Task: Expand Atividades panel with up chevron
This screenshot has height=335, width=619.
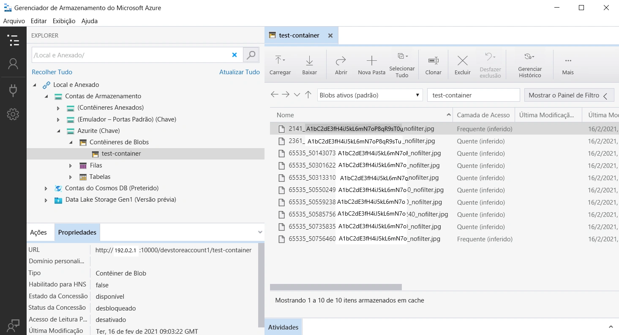Action: [611, 327]
